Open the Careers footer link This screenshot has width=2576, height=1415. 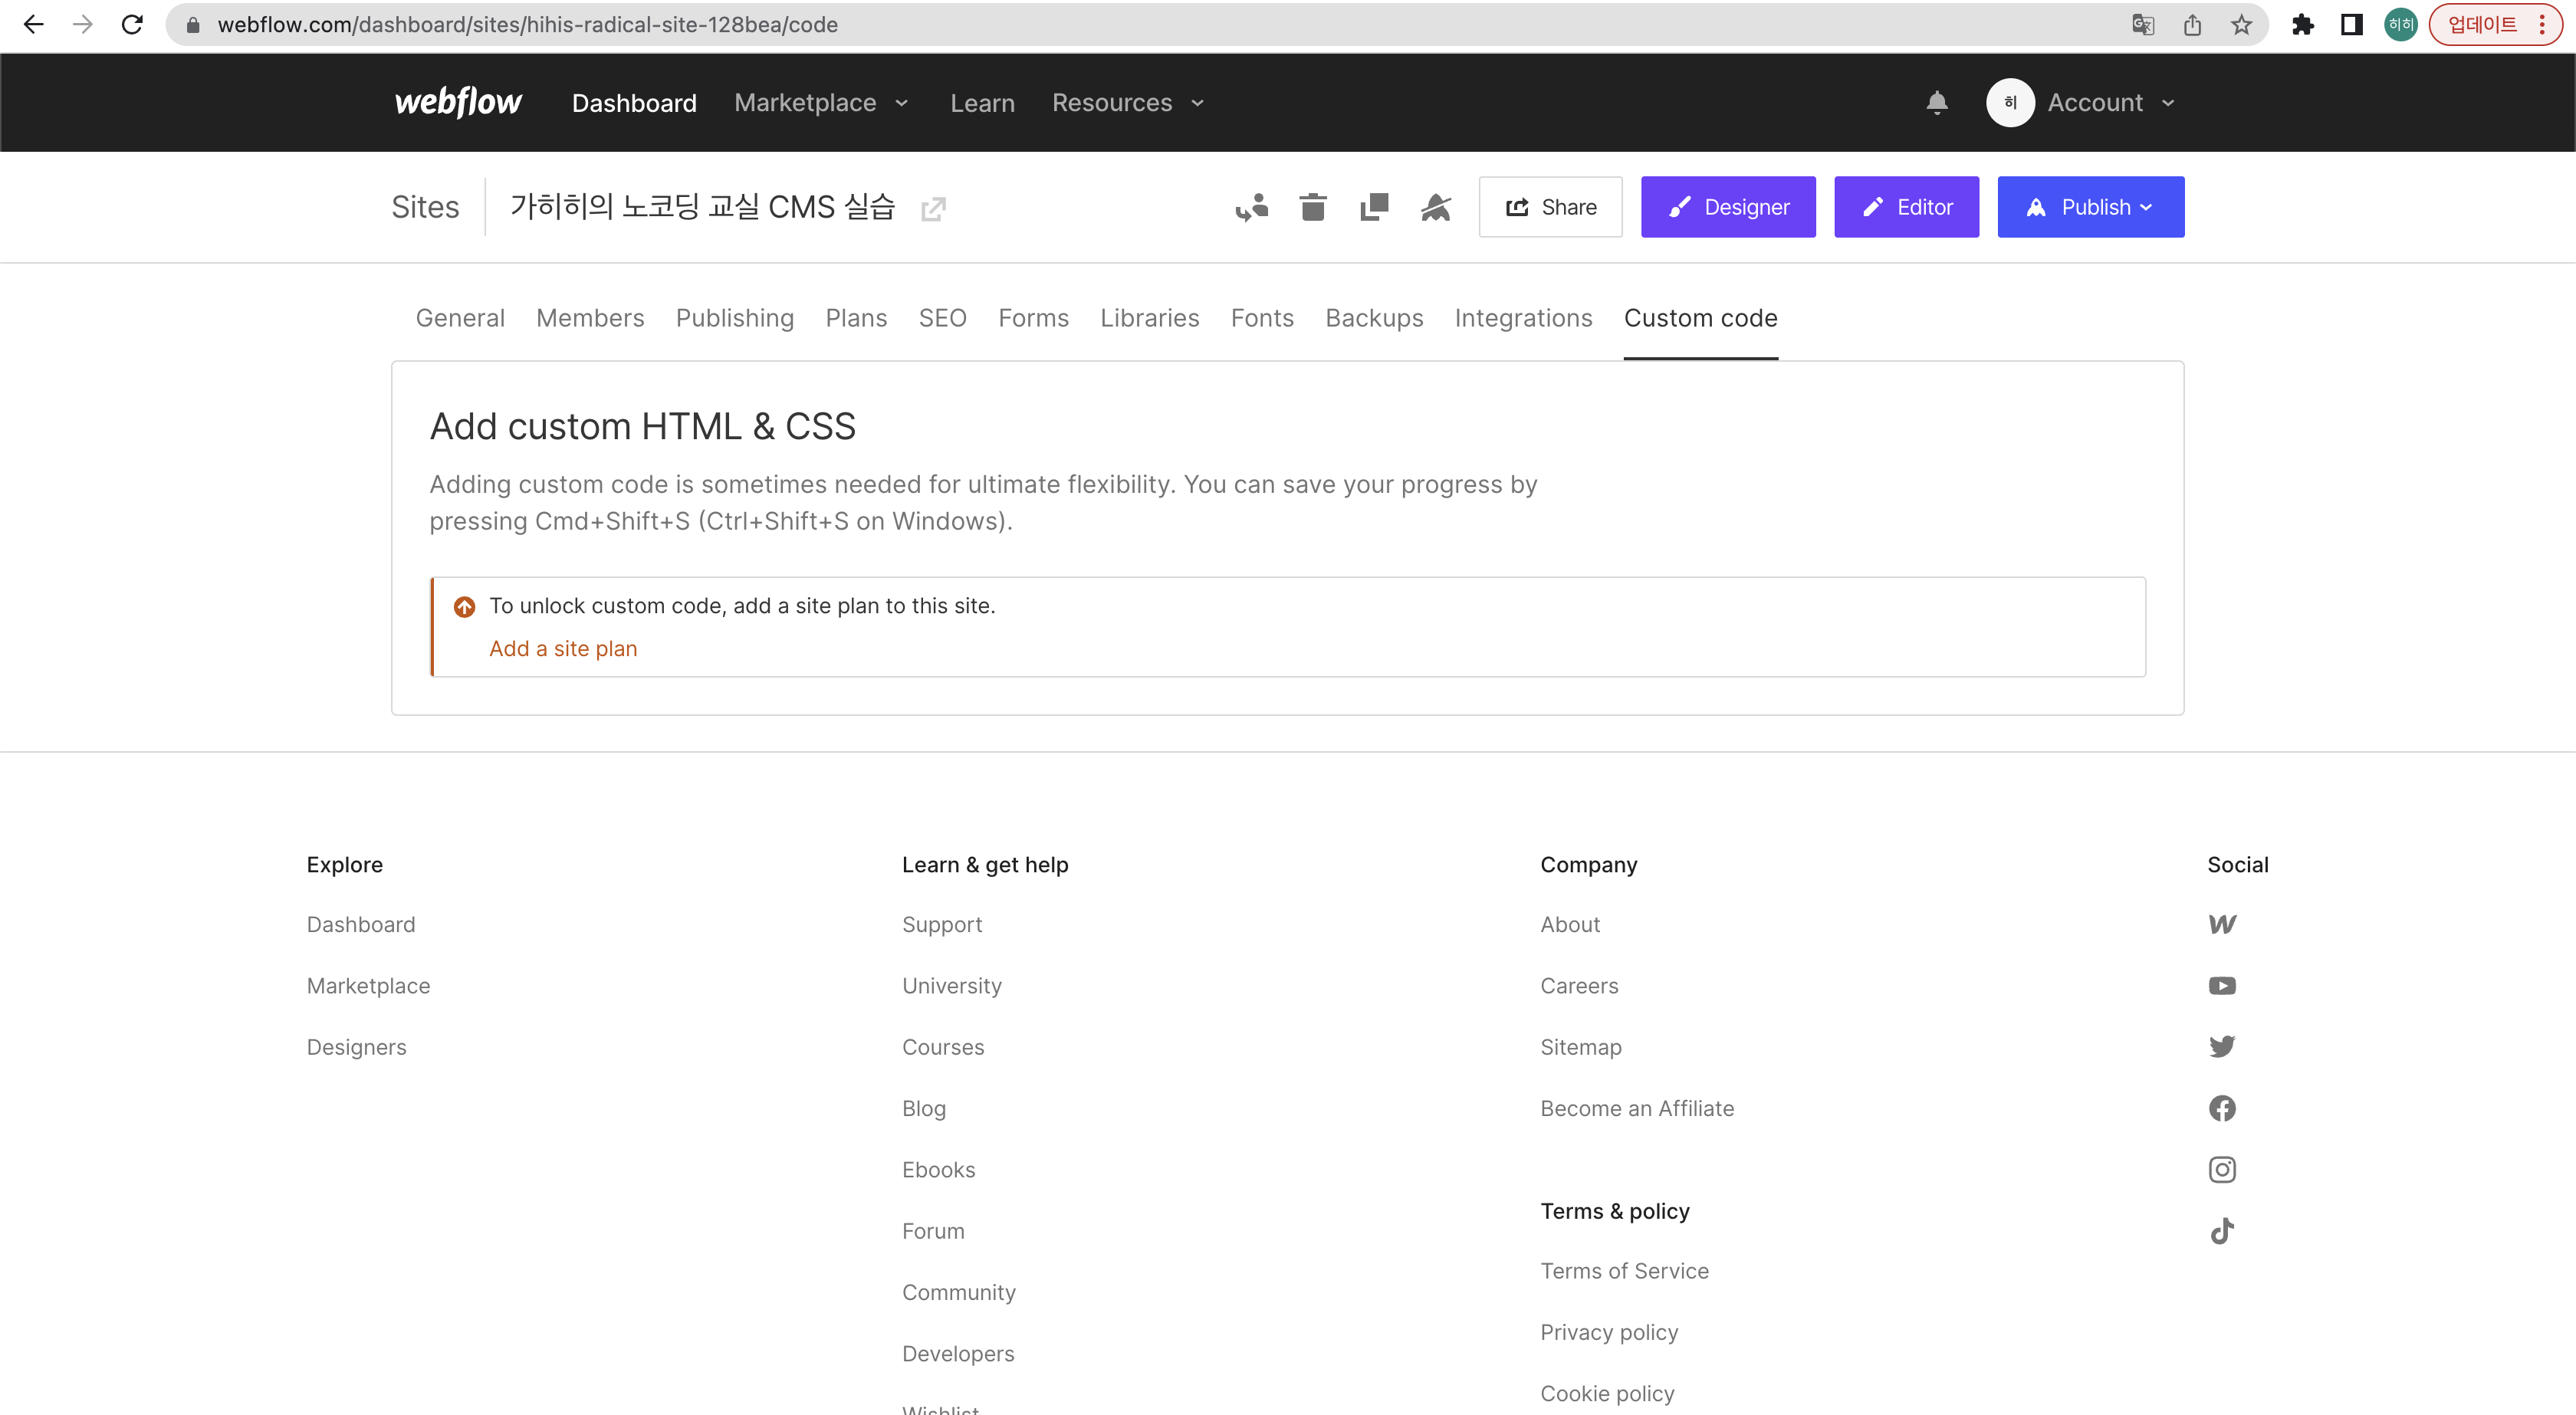pos(1579,986)
